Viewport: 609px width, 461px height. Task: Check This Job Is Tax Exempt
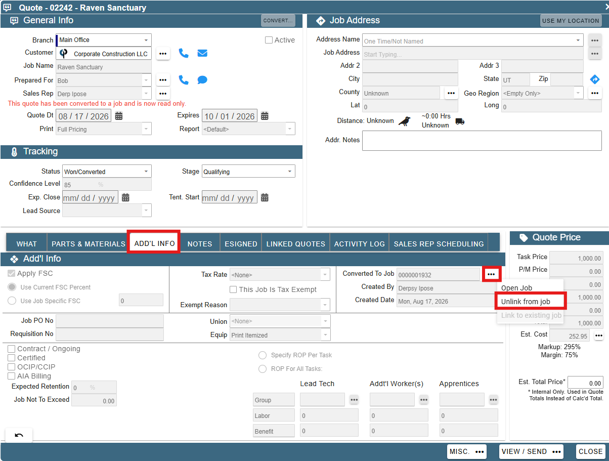(233, 289)
